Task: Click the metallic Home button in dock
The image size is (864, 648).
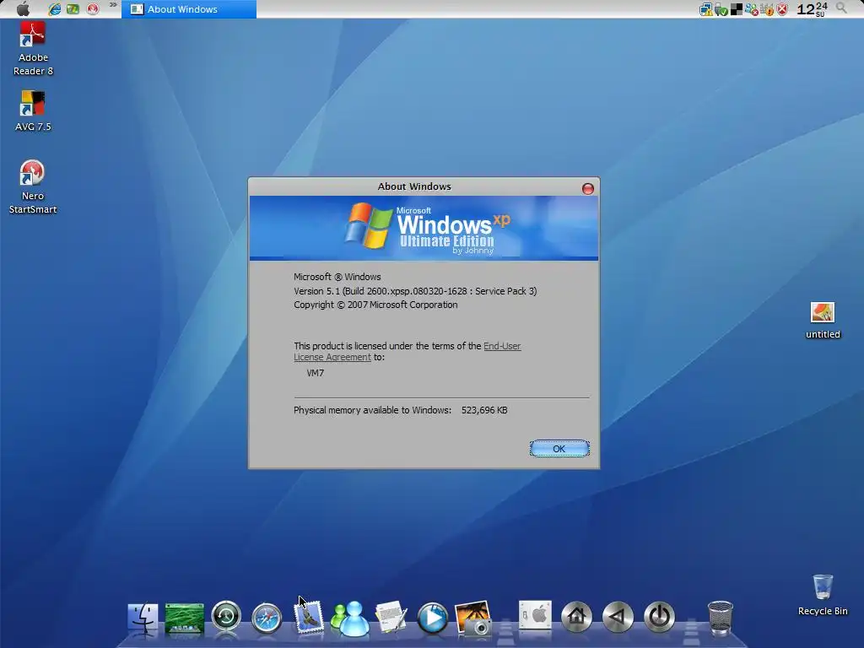Action: click(576, 616)
